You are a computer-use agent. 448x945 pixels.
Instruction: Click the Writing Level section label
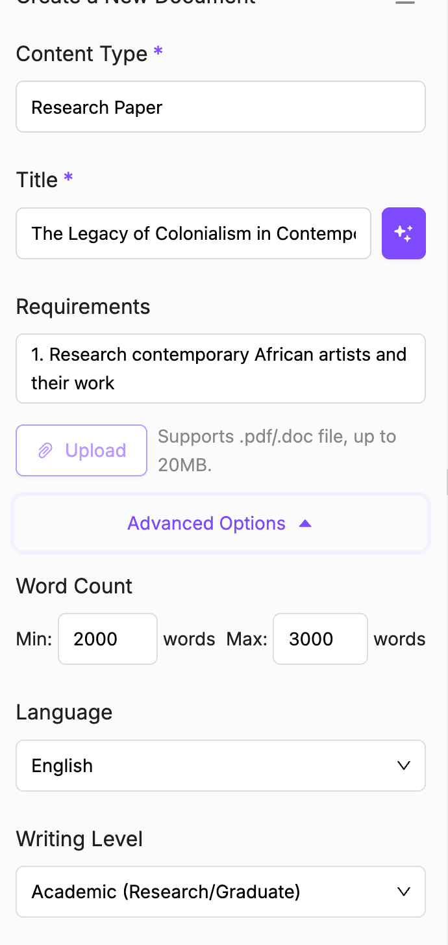coord(79,838)
